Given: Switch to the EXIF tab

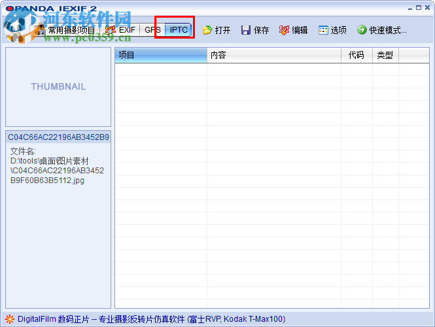Looking at the screenshot, I should tap(120, 29).
